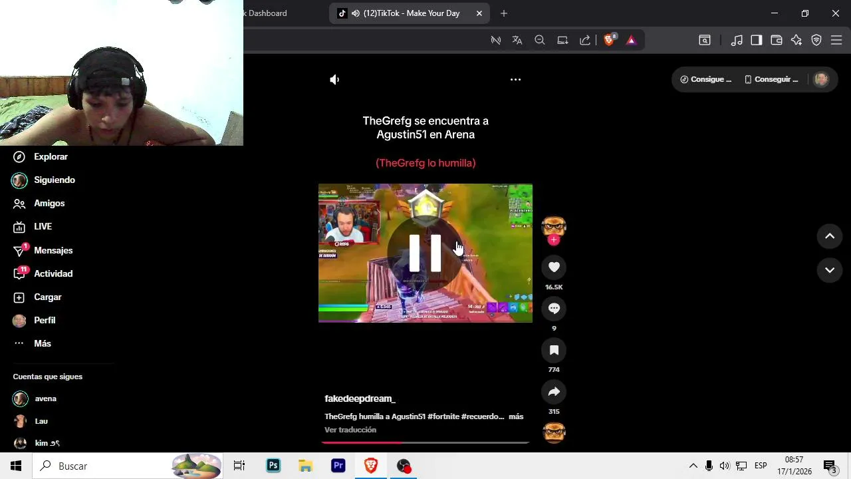Open the video's three-dot options menu

coord(515,80)
